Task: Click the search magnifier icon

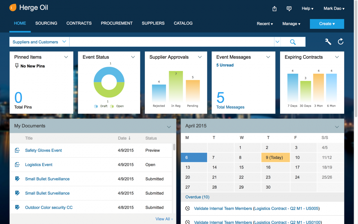Action: click(x=293, y=42)
